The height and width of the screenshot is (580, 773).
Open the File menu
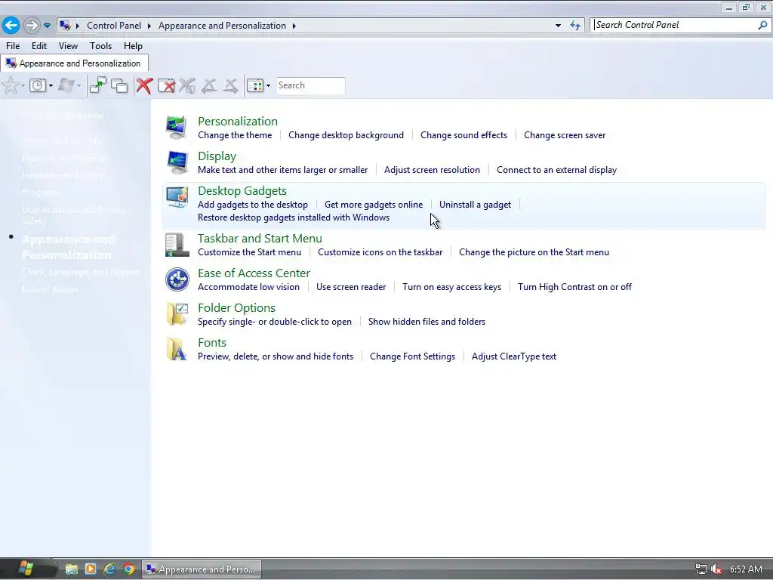pos(13,46)
